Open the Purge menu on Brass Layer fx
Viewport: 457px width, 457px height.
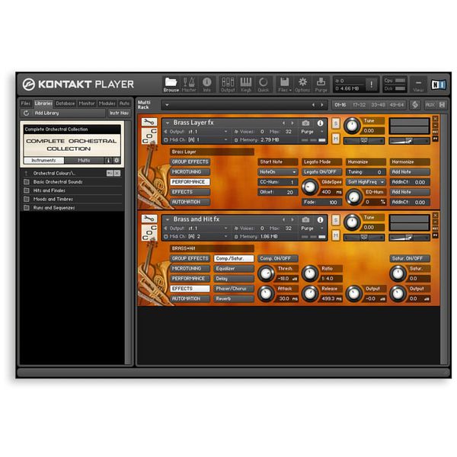pos(312,132)
